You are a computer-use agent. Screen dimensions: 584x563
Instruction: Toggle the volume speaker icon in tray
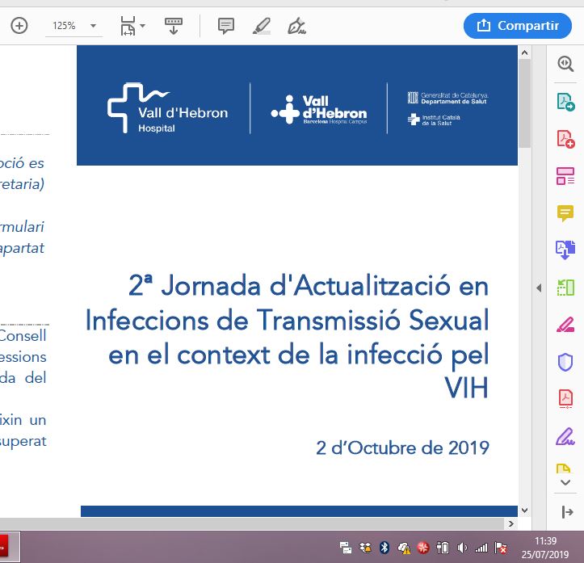[x=461, y=548]
